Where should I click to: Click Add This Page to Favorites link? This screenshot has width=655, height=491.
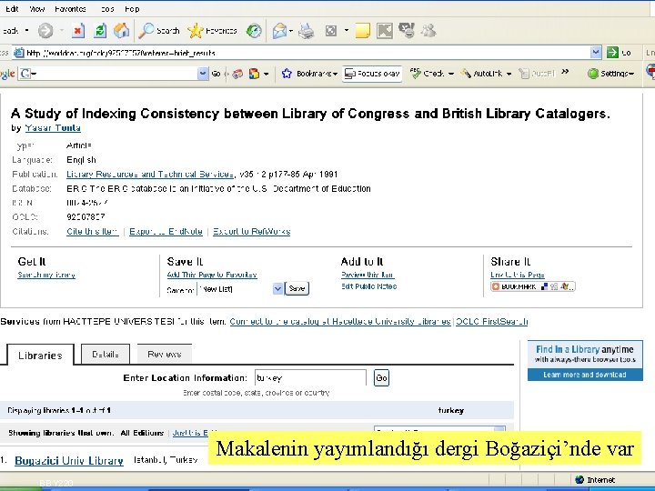[x=212, y=275]
